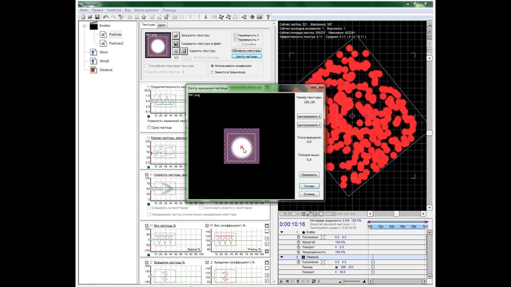511x287 pixels.
Task: Toggle loop playback icon
Action: (313, 281)
